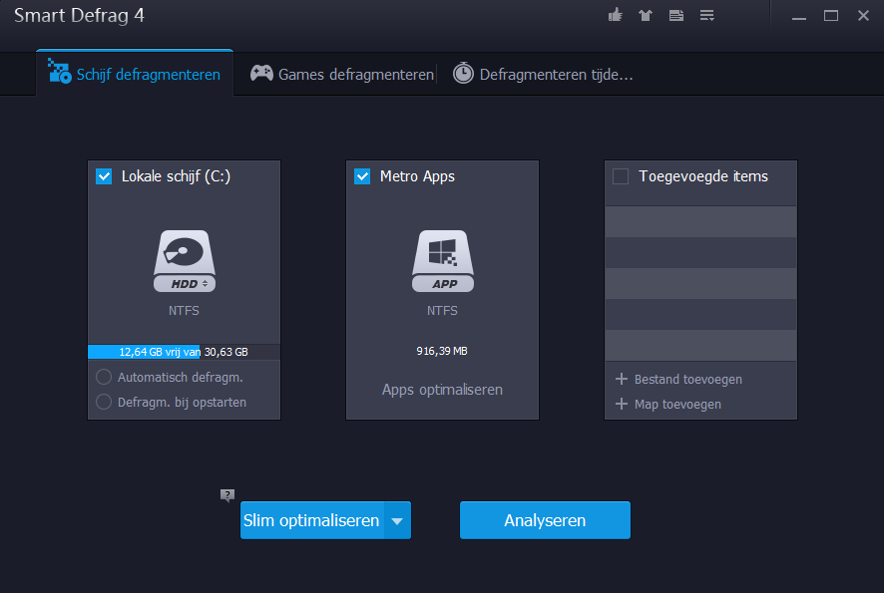This screenshot has height=593, width=884.
Task: Click the thumbs-up like icon
Action: [615, 15]
